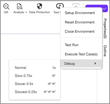Choose Setup Environment from menu
The width and height of the screenshot is (110, 104).
[80, 13]
